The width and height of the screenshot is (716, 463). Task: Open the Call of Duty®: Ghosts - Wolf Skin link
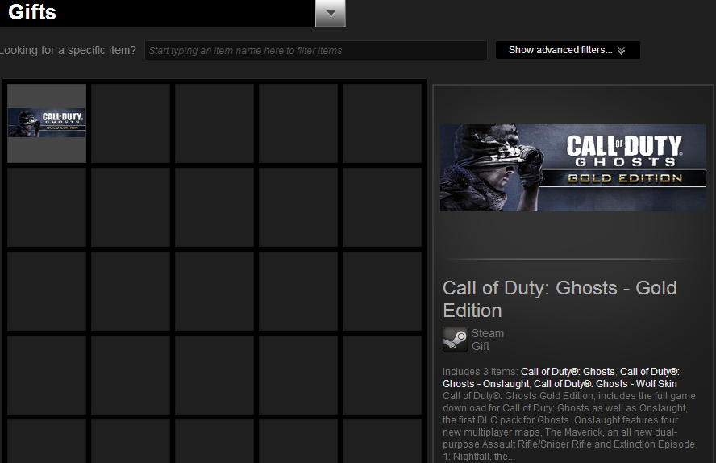605,384
